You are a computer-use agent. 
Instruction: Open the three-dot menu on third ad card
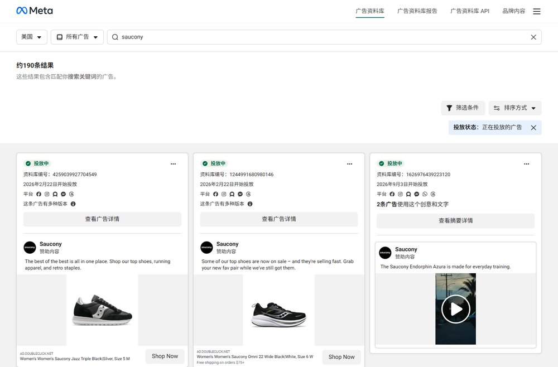click(x=526, y=164)
